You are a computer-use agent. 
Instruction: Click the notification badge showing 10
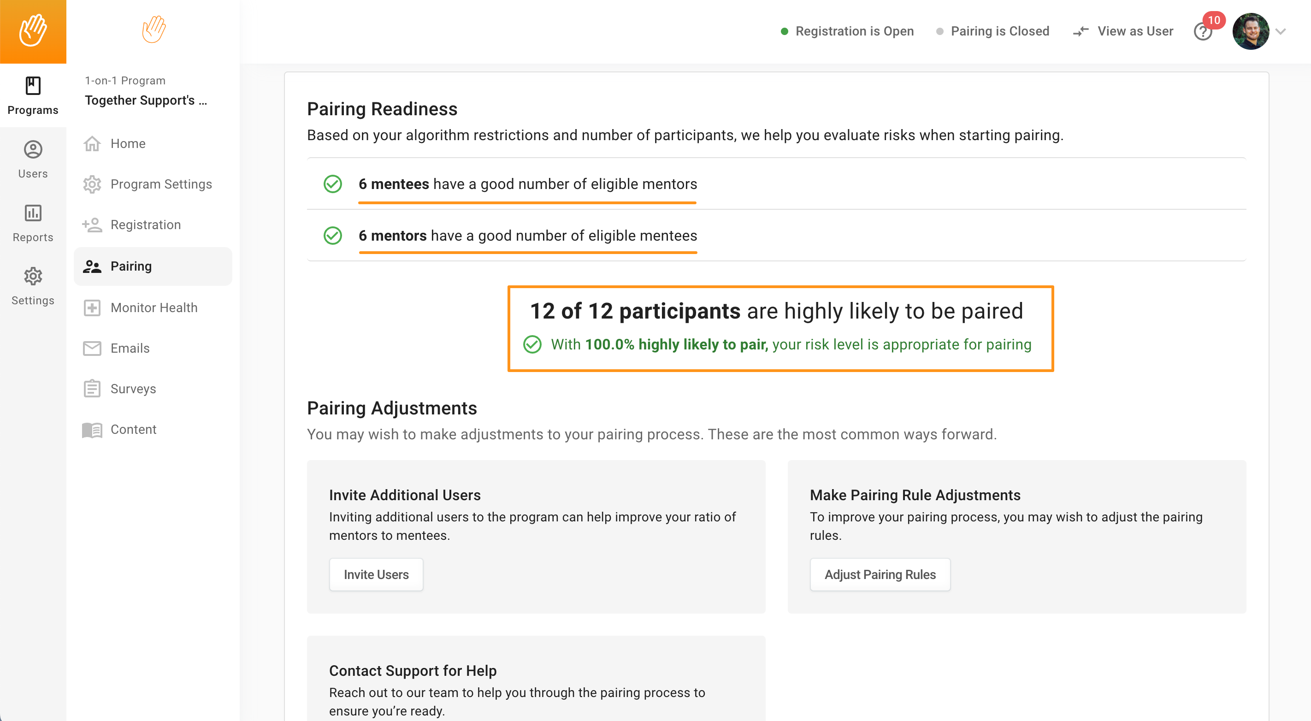coord(1214,20)
